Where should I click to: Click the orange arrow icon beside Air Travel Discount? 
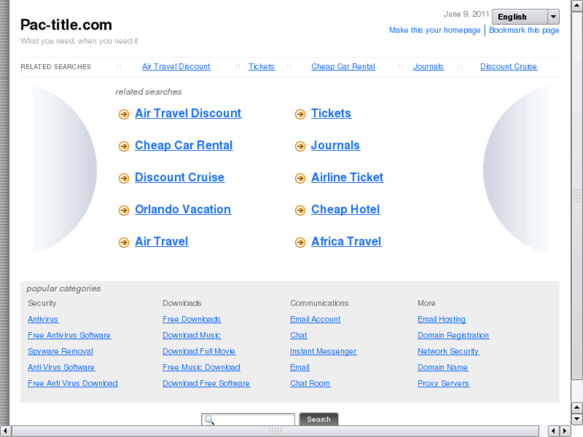click(123, 114)
